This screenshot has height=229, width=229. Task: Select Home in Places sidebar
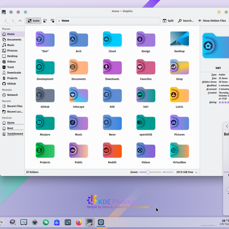tap(13, 34)
